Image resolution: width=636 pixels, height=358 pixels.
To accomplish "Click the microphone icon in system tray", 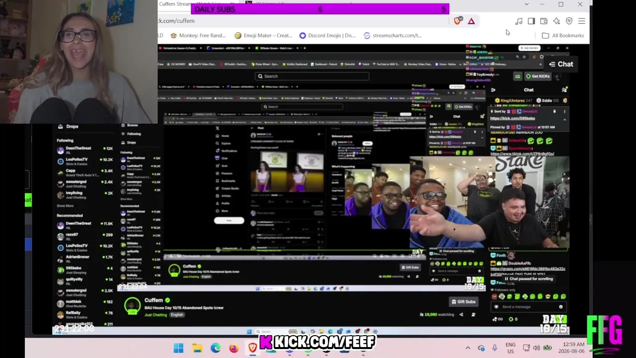I will tap(494, 348).
